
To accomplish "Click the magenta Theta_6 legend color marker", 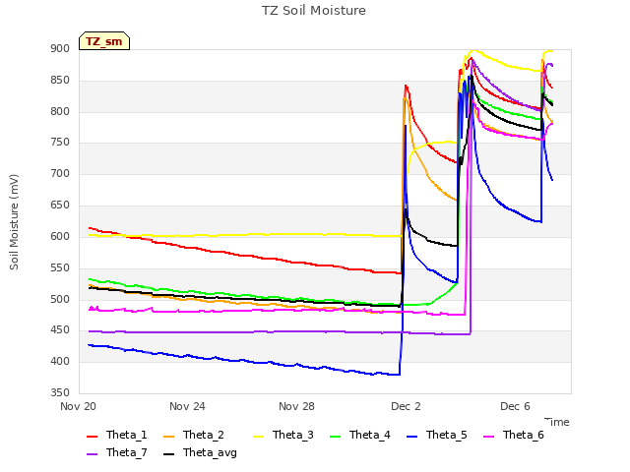I will [x=489, y=437].
